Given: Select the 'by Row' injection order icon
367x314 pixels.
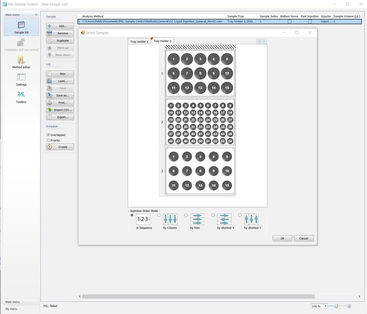Looking at the screenshot, I should [197, 219].
